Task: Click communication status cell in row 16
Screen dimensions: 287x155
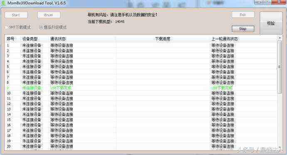Action: click(62, 125)
